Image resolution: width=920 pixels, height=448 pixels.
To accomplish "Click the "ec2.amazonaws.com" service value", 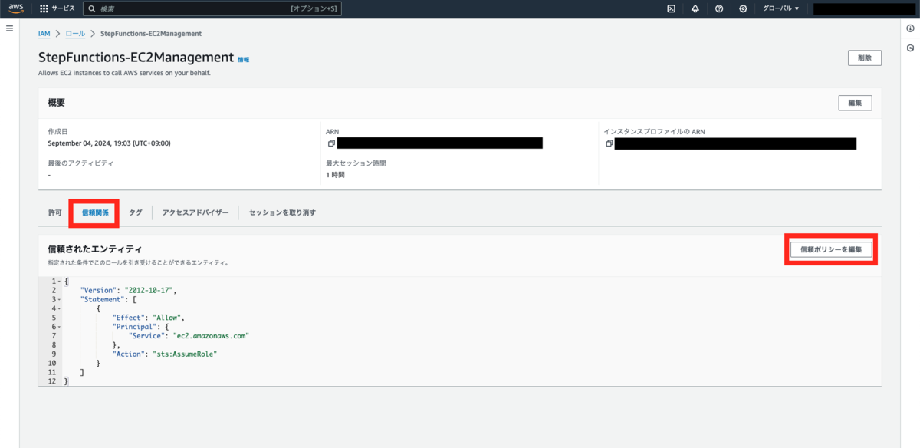I will coord(212,335).
